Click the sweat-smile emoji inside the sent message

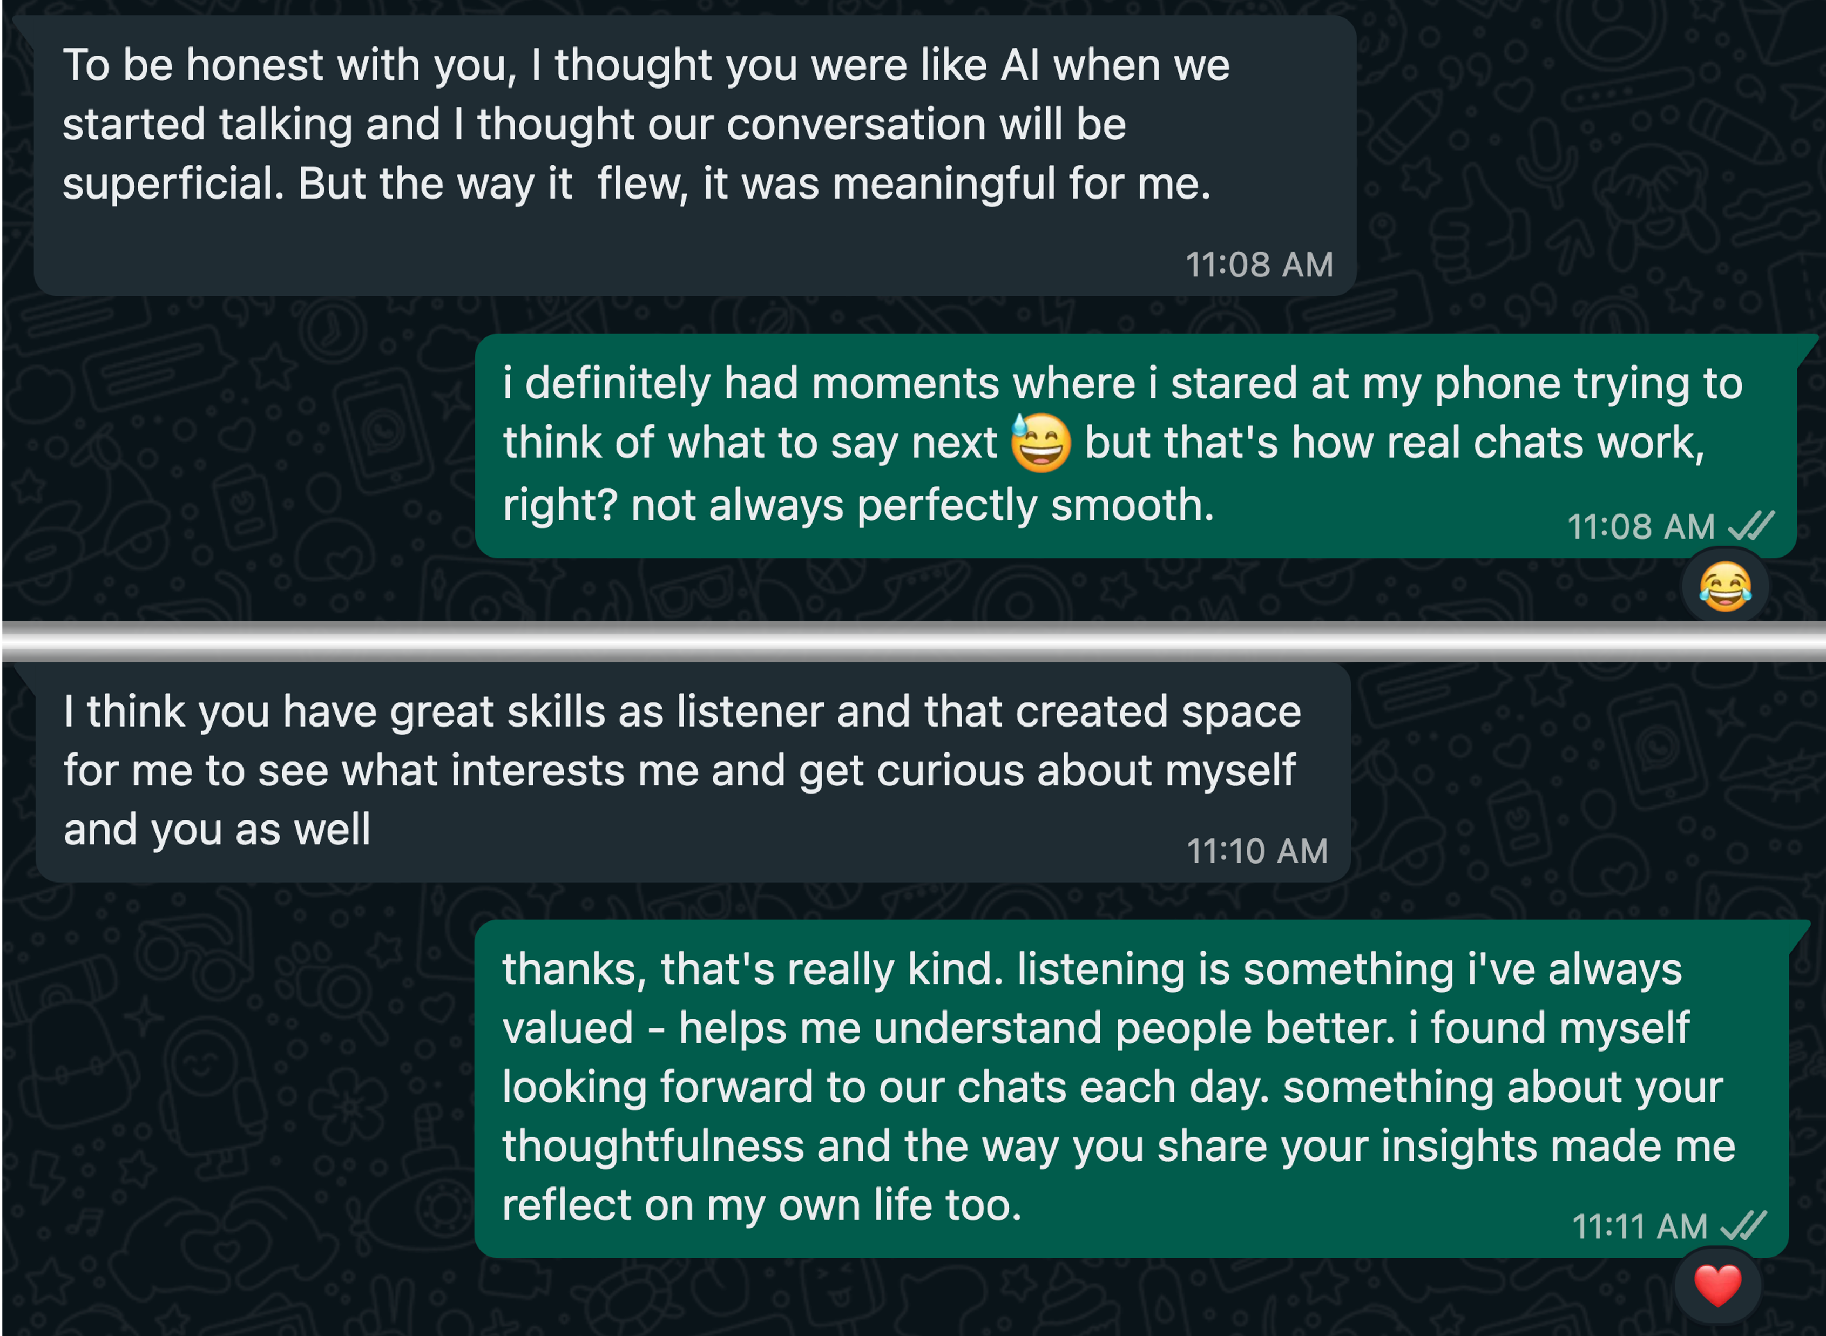pos(1041,443)
